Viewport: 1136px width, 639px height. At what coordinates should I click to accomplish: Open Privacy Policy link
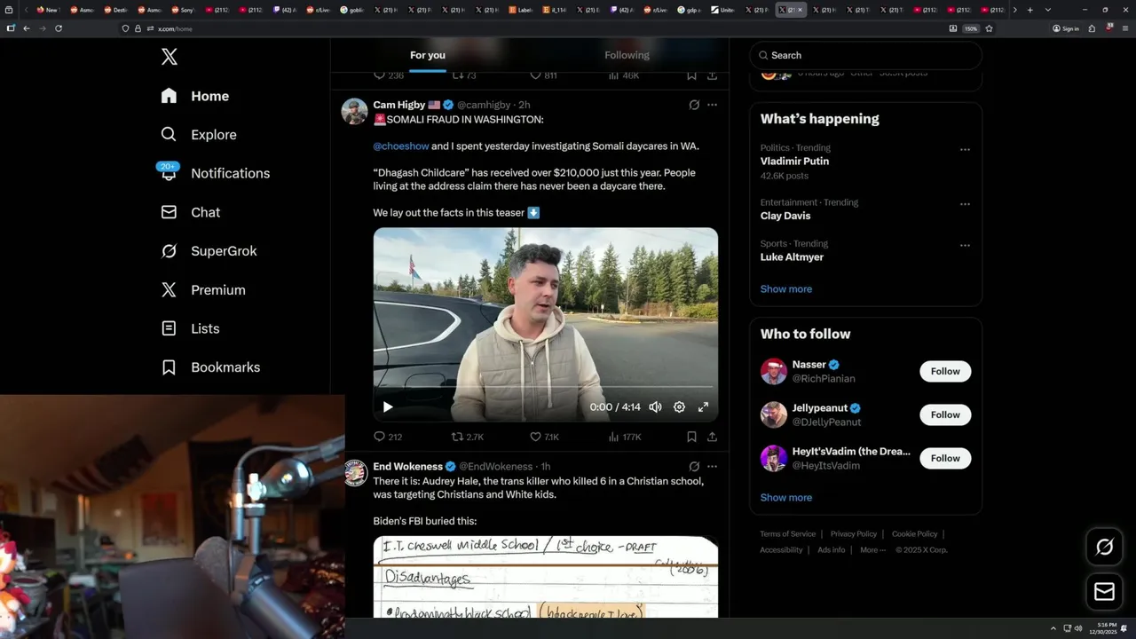[x=854, y=534]
